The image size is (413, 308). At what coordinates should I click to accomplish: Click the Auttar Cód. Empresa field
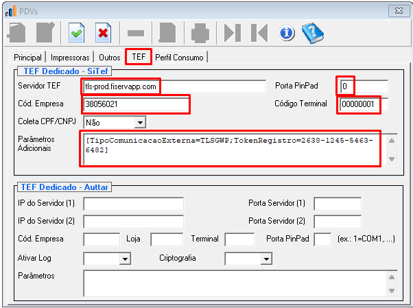(102, 239)
